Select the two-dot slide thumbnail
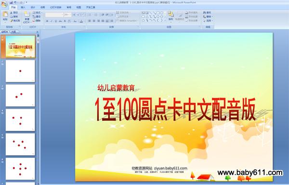The image size is (289, 185). click(x=20, y=95)
